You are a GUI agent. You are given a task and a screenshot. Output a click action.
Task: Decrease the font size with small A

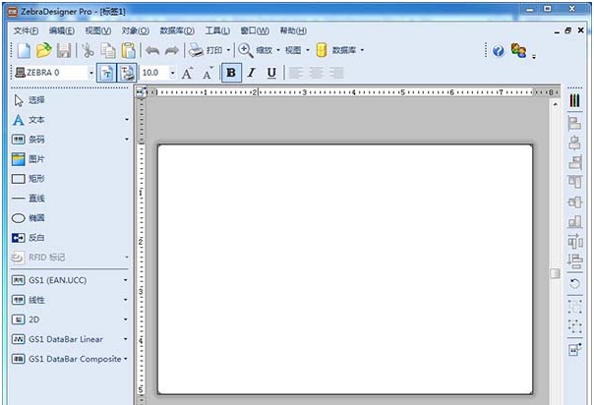[208, 73]
